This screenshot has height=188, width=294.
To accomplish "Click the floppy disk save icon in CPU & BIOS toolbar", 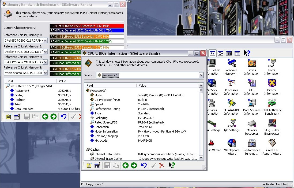I will (x=107, y=165).
